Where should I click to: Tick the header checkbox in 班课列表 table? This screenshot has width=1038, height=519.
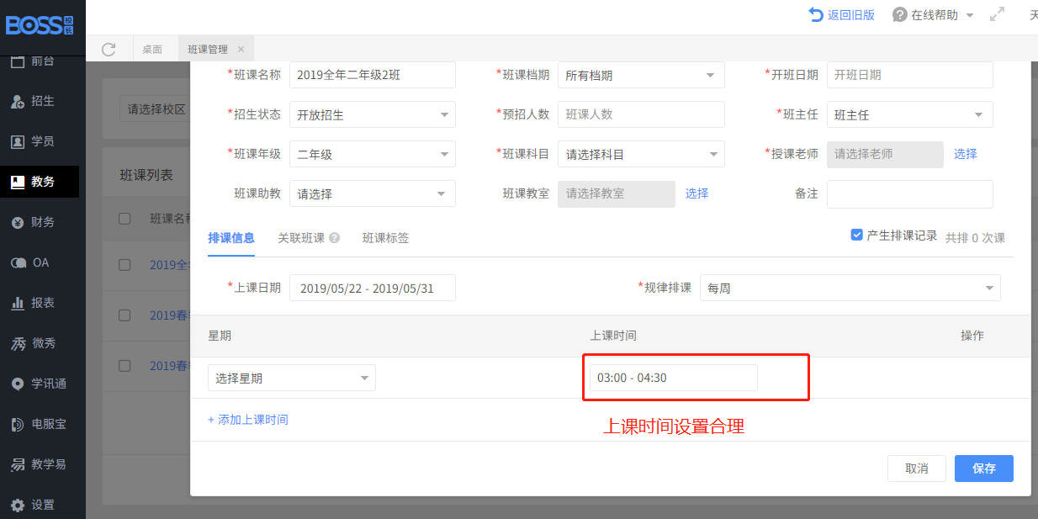[x=124, y=219]
